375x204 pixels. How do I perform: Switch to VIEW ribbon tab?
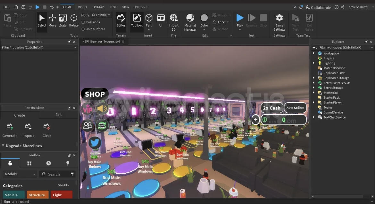[126, 7]
